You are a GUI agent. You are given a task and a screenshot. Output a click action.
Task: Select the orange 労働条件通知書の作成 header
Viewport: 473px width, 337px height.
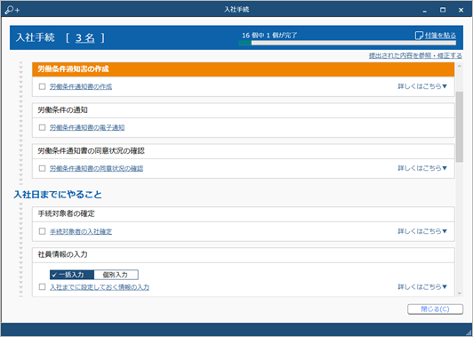[x=243, y=69]
